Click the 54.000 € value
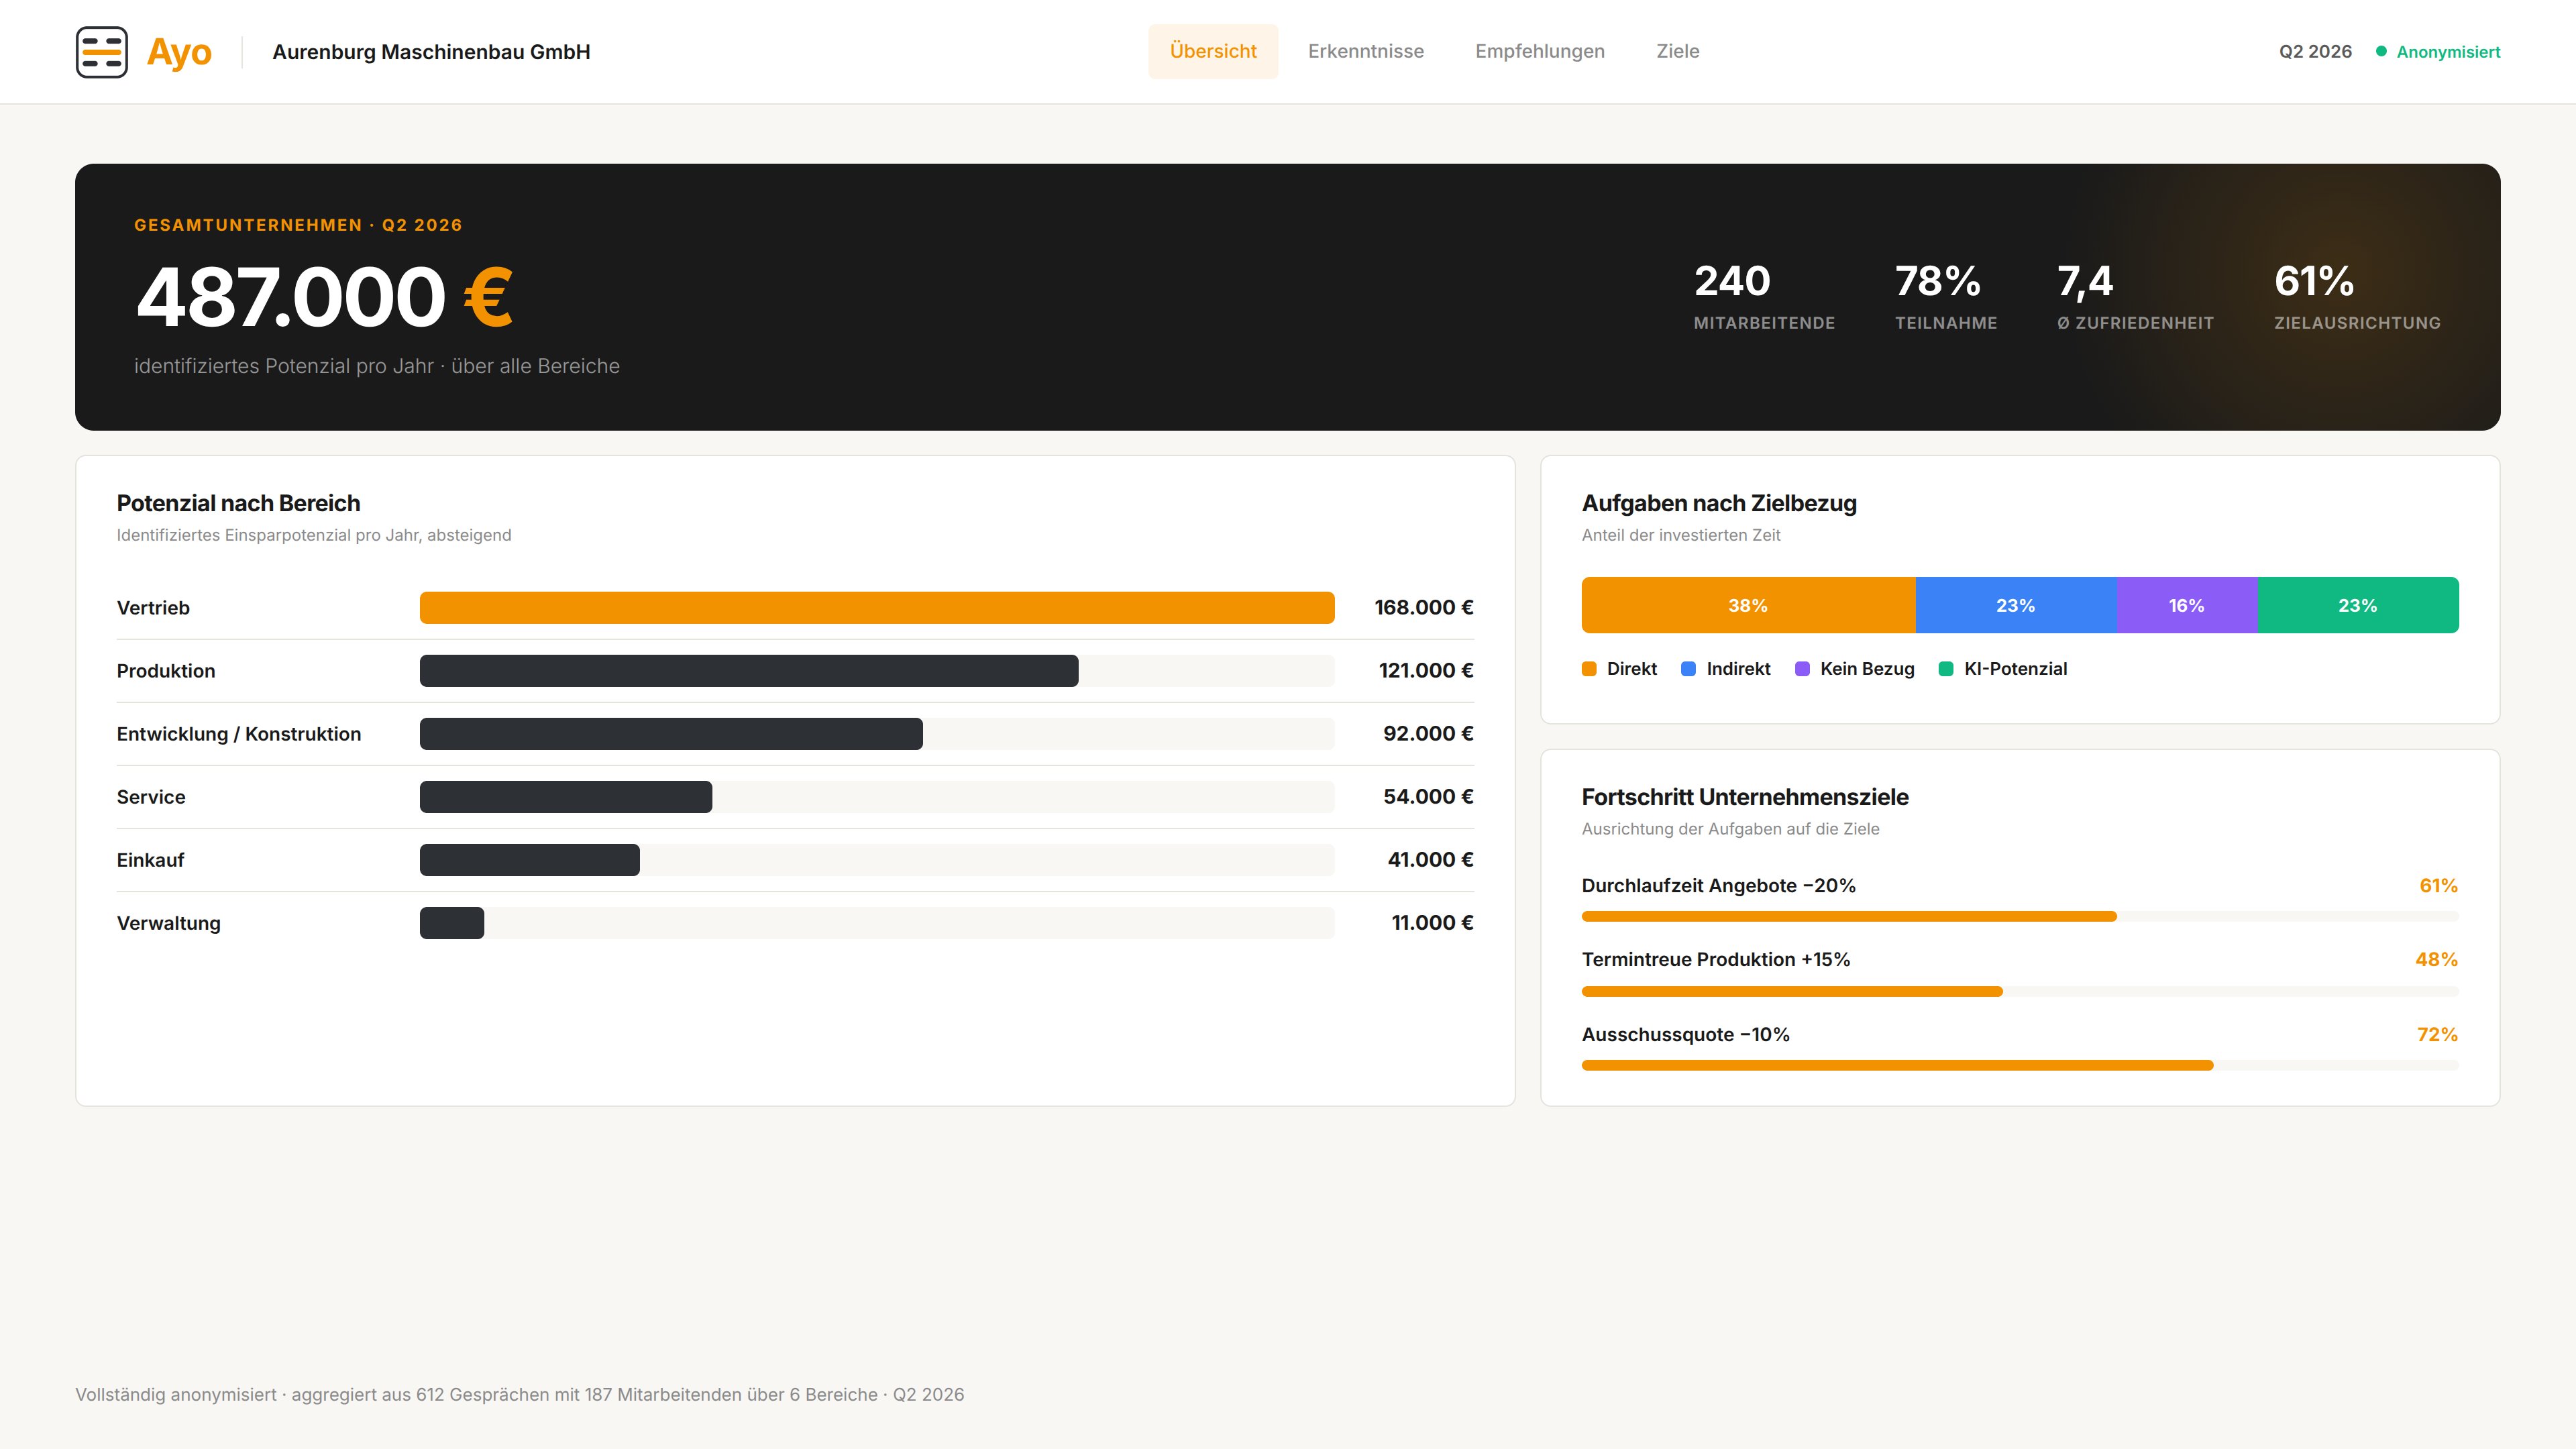 [x=1428, y=796]
